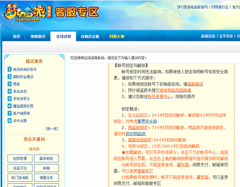Click 登录客服 in the nav bar
240x187 pixels.
tap(226, 36)
